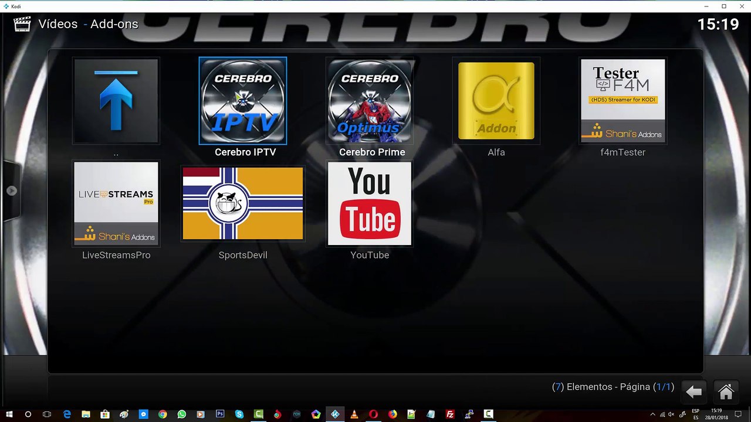Open Microsoft Store from the taskbar
The width and height of the screenshot is (751, 422).
pyautogui.click(x=105, y=414)
